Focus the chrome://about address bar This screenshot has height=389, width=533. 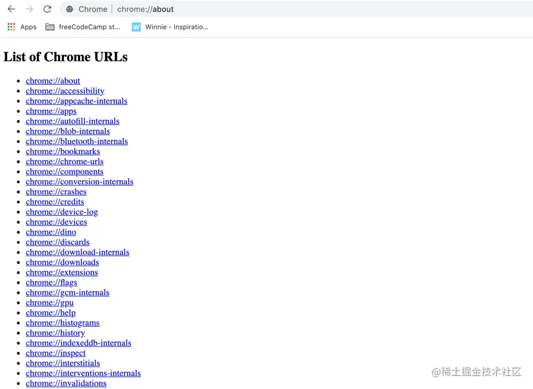[296, 9]
